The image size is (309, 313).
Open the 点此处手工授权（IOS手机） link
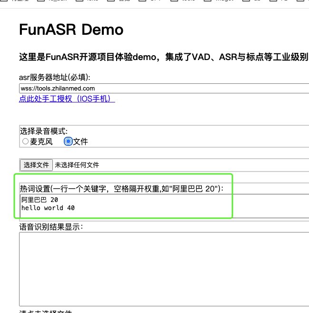[x=67, y=99]
